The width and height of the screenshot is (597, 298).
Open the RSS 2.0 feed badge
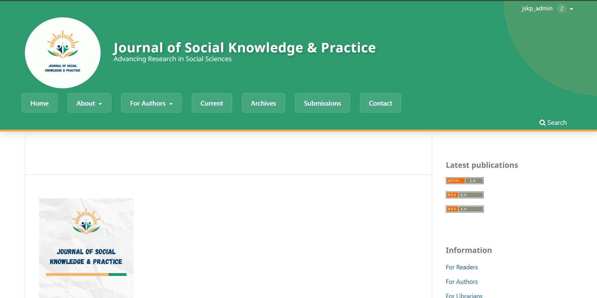[x=465, y=195]
